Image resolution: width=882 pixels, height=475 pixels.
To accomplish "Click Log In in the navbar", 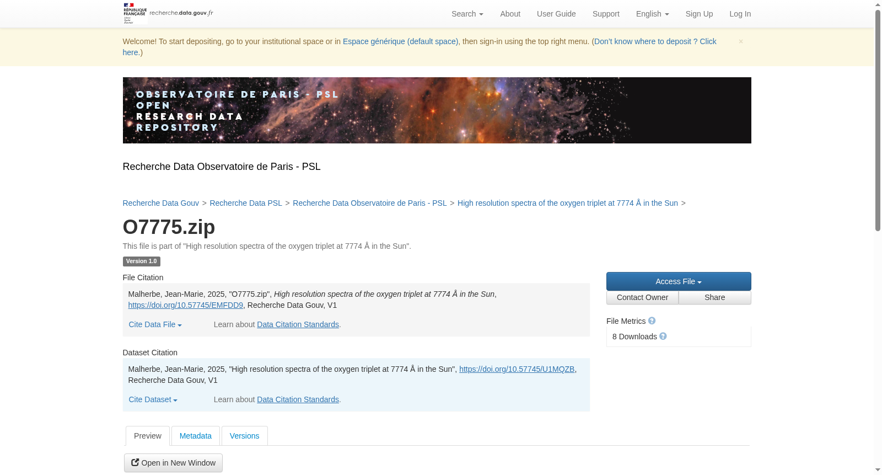I will click(x=740, y=14).
